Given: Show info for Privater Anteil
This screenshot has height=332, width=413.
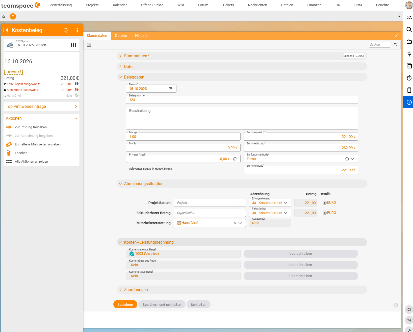Looking at the screenshot, I should click(235, 159).
